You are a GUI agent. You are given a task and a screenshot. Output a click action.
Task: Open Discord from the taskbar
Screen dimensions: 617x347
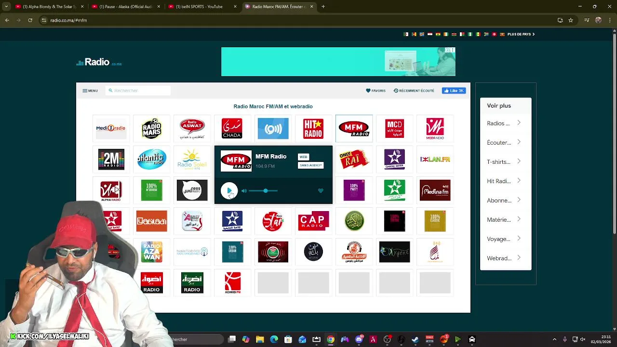click(x=359, y=339)
